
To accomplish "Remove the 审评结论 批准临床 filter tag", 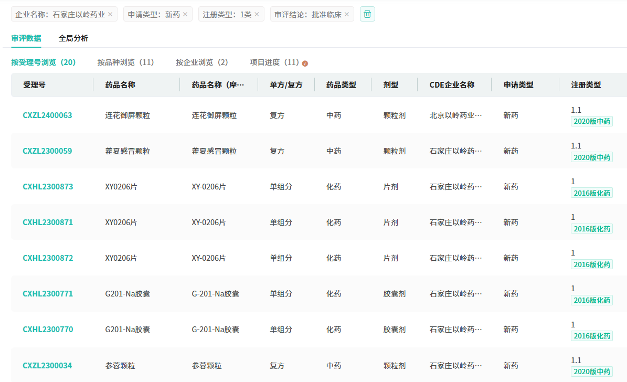I will 346,15.
